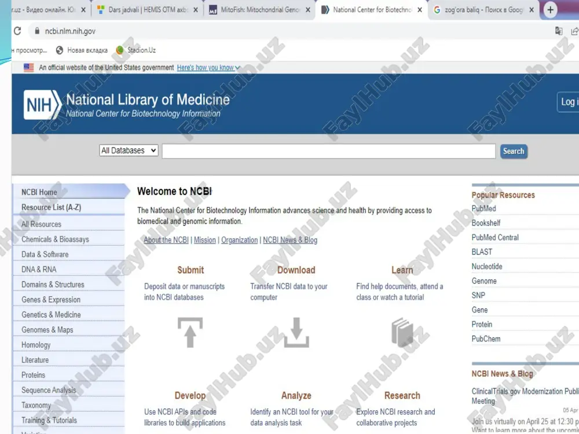
Task: Click the Organization link
Action: coord(239,240)
